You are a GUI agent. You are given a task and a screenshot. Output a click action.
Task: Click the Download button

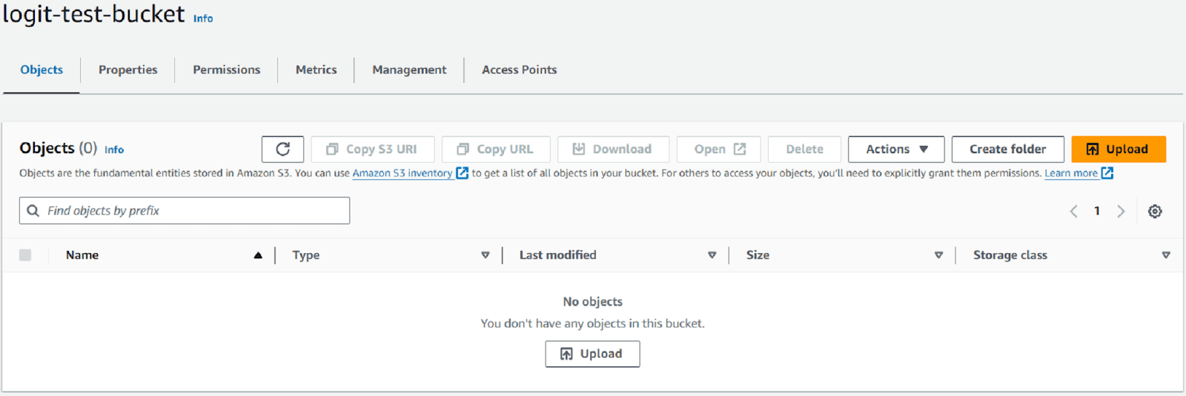613,149
